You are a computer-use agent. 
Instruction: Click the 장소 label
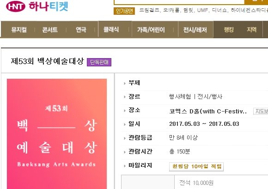tap(134, 110)
